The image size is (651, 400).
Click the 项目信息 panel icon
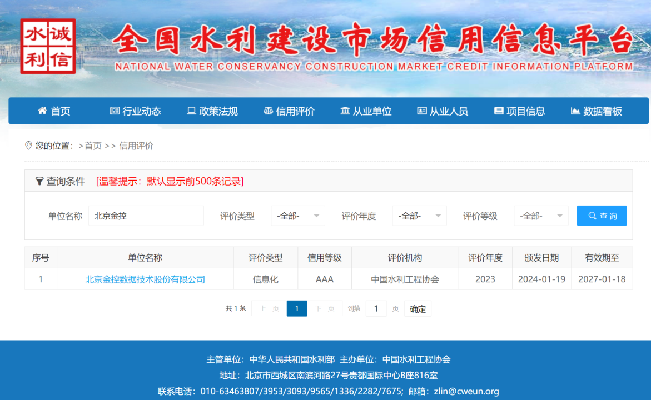[499, 111]
